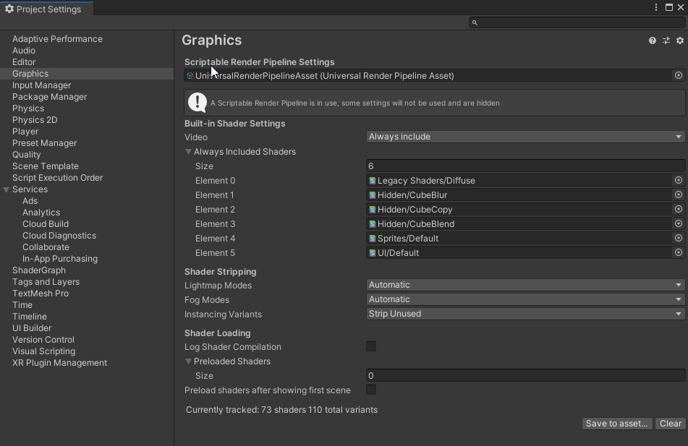Viewport: 688px width, 446px height.
Task: Open object picker for UI/Default shader
Action: [x=678, y=252]
